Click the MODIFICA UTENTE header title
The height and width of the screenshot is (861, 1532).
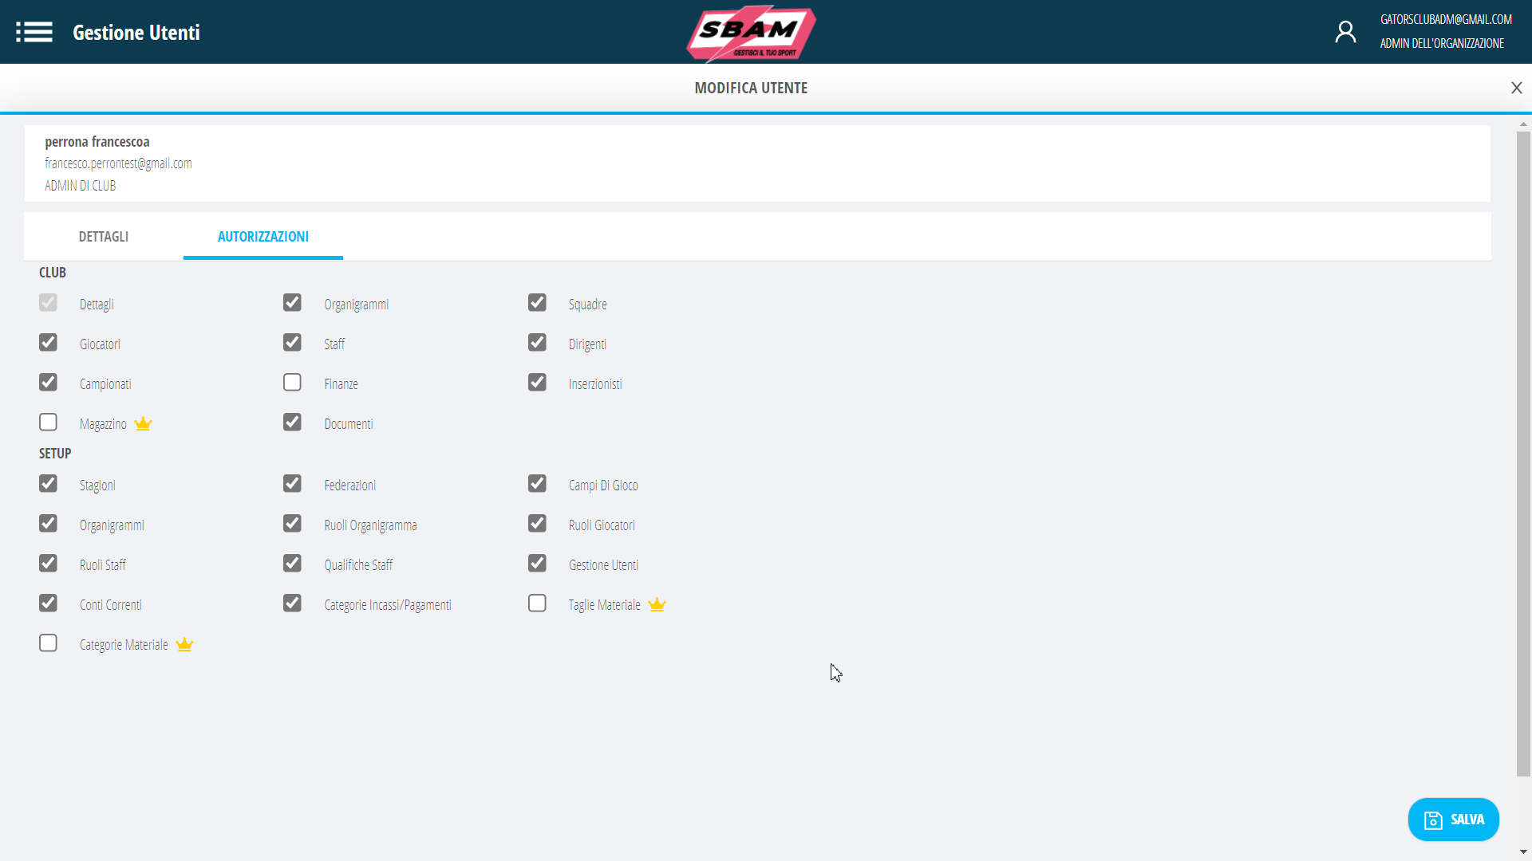coord(751,88)
